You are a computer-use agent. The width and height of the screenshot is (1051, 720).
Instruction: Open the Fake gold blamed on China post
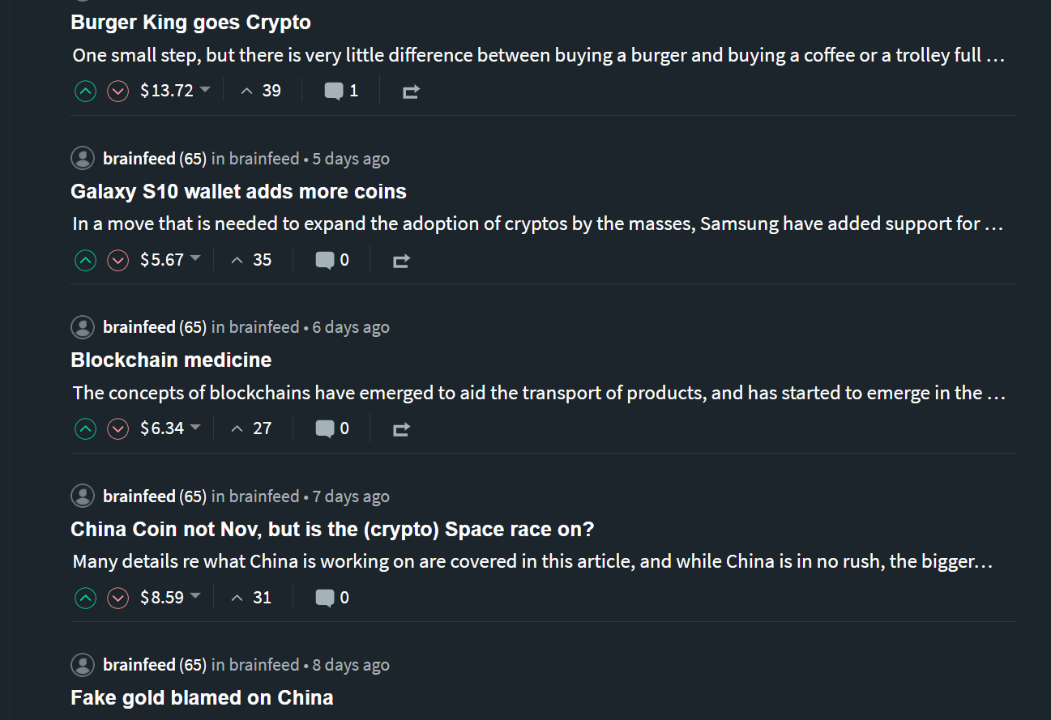tap(202, 698)
